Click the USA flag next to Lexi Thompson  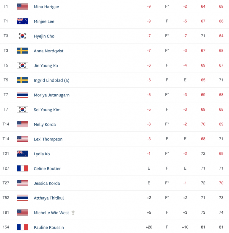(22, 139)
